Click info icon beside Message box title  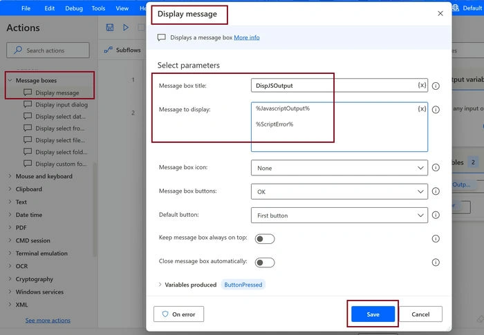[436, 86]
